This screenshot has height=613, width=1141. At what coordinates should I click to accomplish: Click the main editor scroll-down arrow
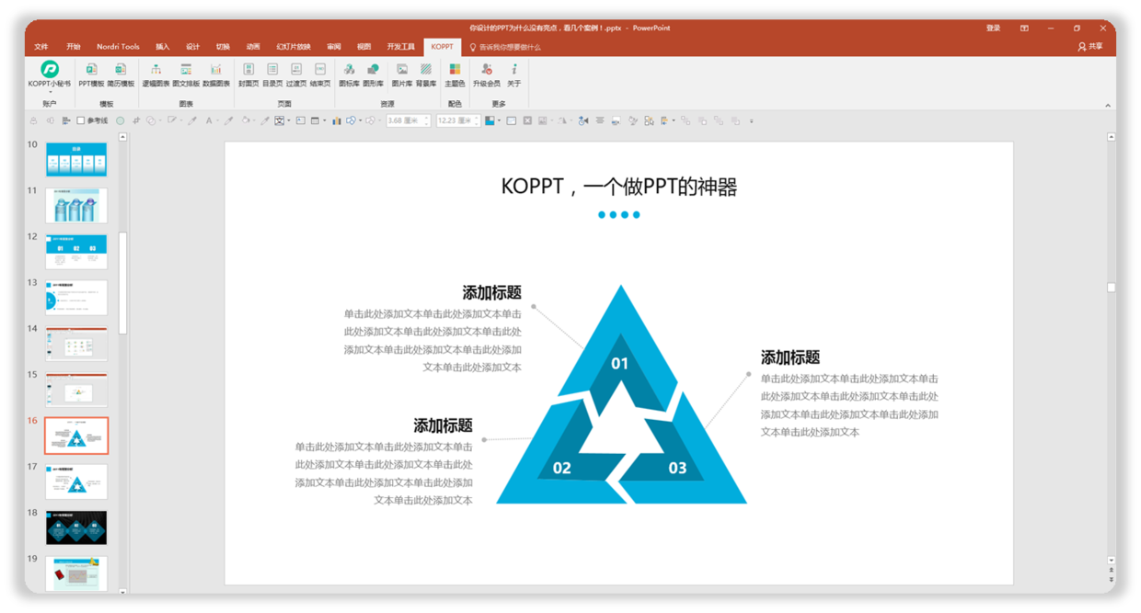[x=1111, y=560]
